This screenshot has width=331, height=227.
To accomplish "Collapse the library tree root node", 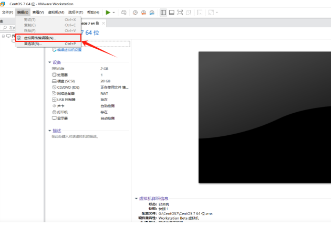I will click(3, 36).
